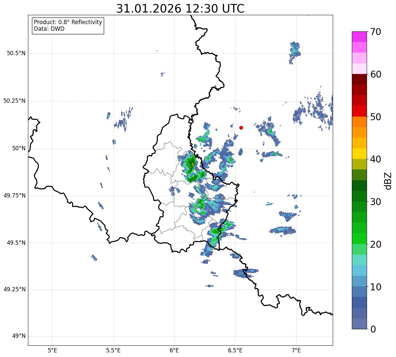Click the '49°N' latitude label

pos(19,336)
